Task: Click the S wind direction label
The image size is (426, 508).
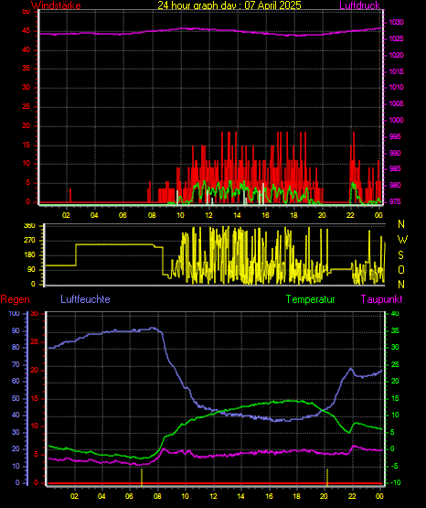Action: [x=400, y=255]
